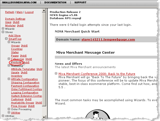Viewport: 160px width, 121px height.
Task: Click [Add] next to Products
Action: coord(26,62)
